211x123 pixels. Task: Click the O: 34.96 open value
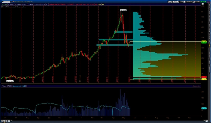point(18,4)
